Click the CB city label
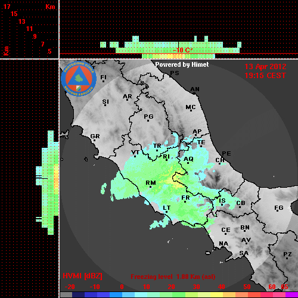The width and height of the screenshot is (298, 298). point(241,203)
